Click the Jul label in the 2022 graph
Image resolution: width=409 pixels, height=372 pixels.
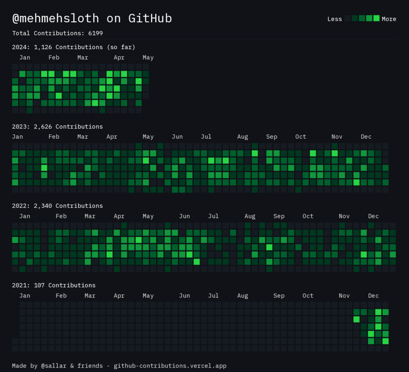(x=214, y=216)
